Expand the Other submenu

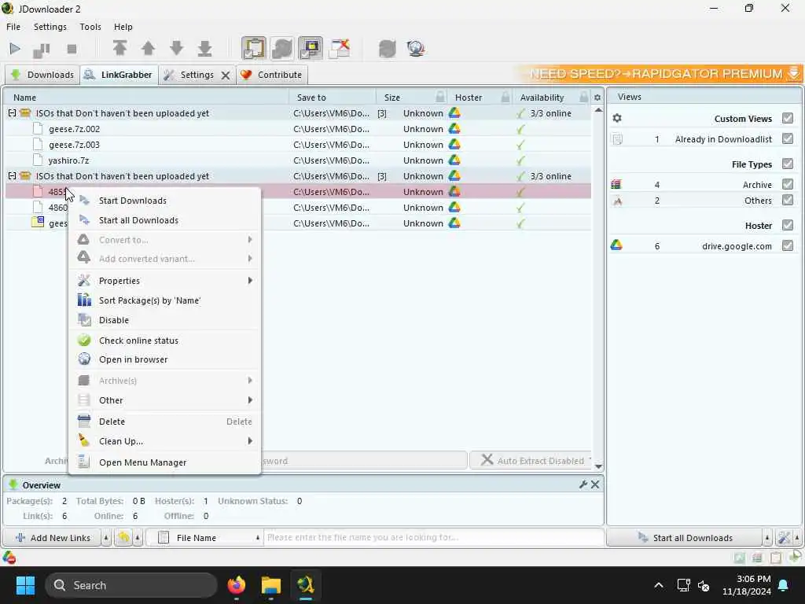[x=164, y=400]
